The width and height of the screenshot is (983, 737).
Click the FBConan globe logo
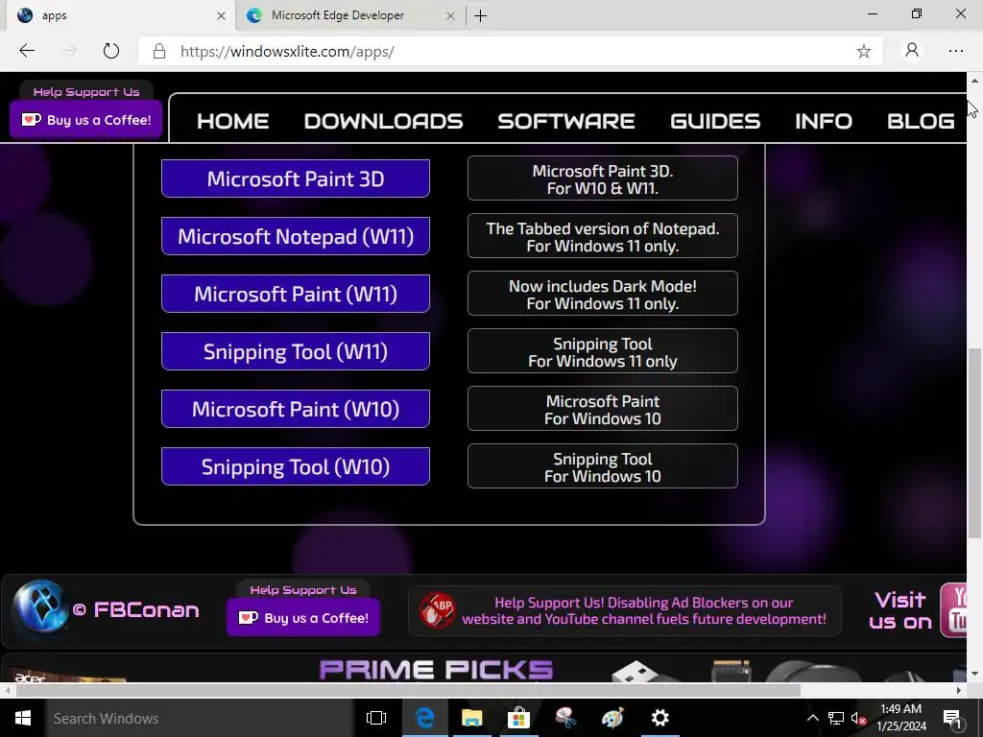point(40,606)
